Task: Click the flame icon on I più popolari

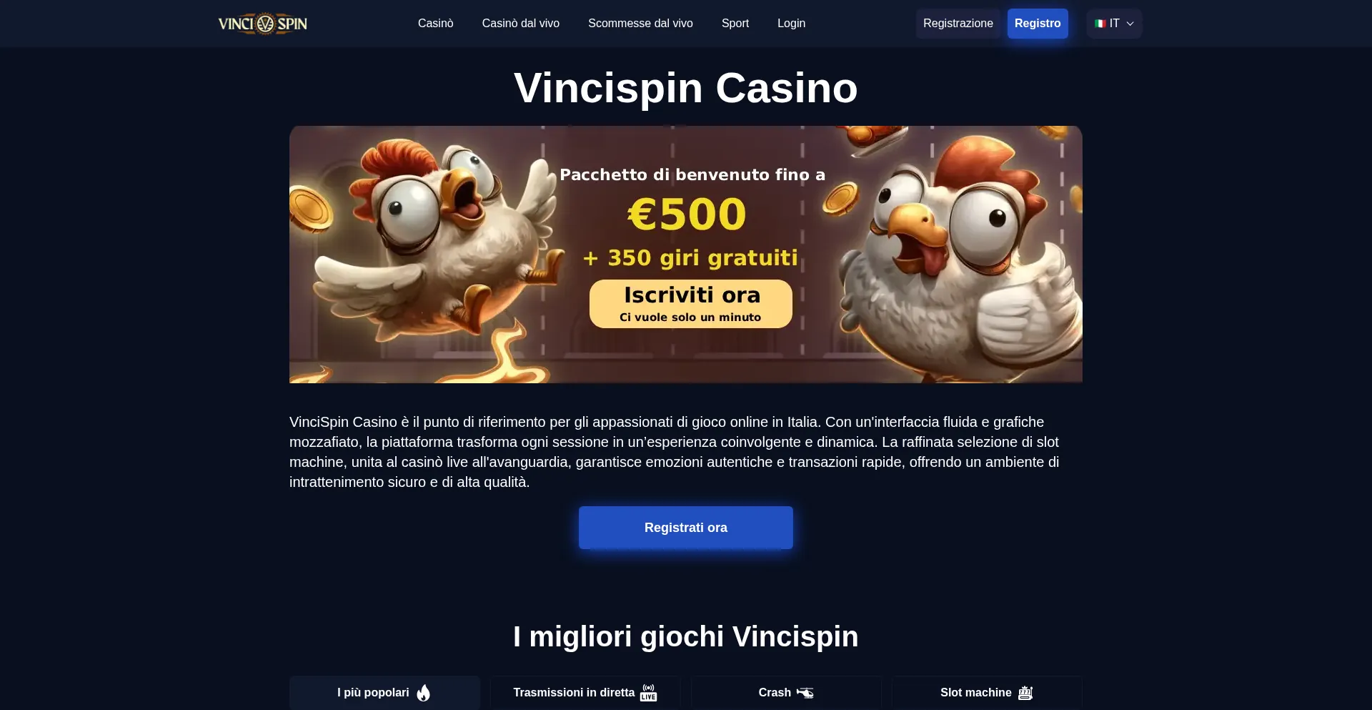Action: [x=424, y=693]
